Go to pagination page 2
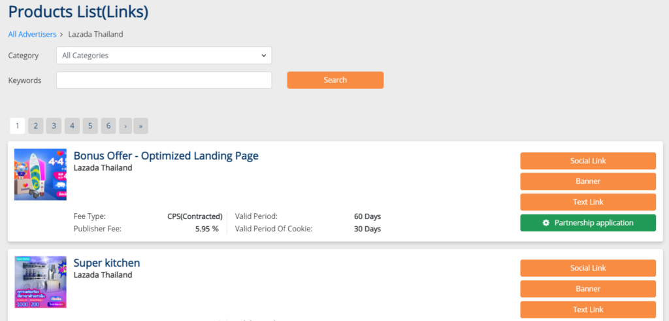The width and height of the screenshot is (669, 321). (36, 126)
